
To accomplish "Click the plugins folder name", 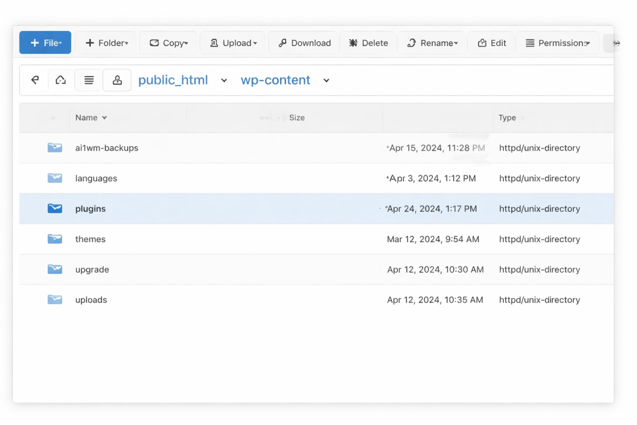I will point(91,209).
